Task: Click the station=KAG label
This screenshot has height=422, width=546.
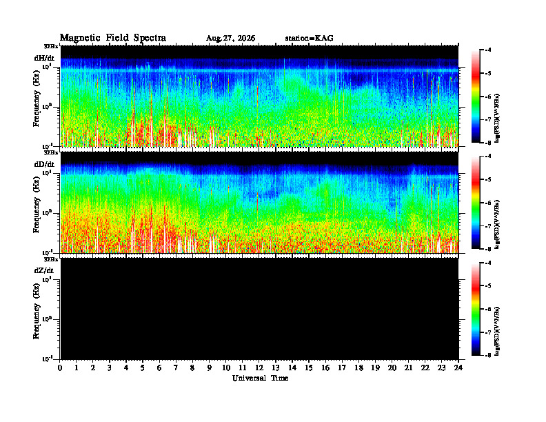Action: coord(309,39)
